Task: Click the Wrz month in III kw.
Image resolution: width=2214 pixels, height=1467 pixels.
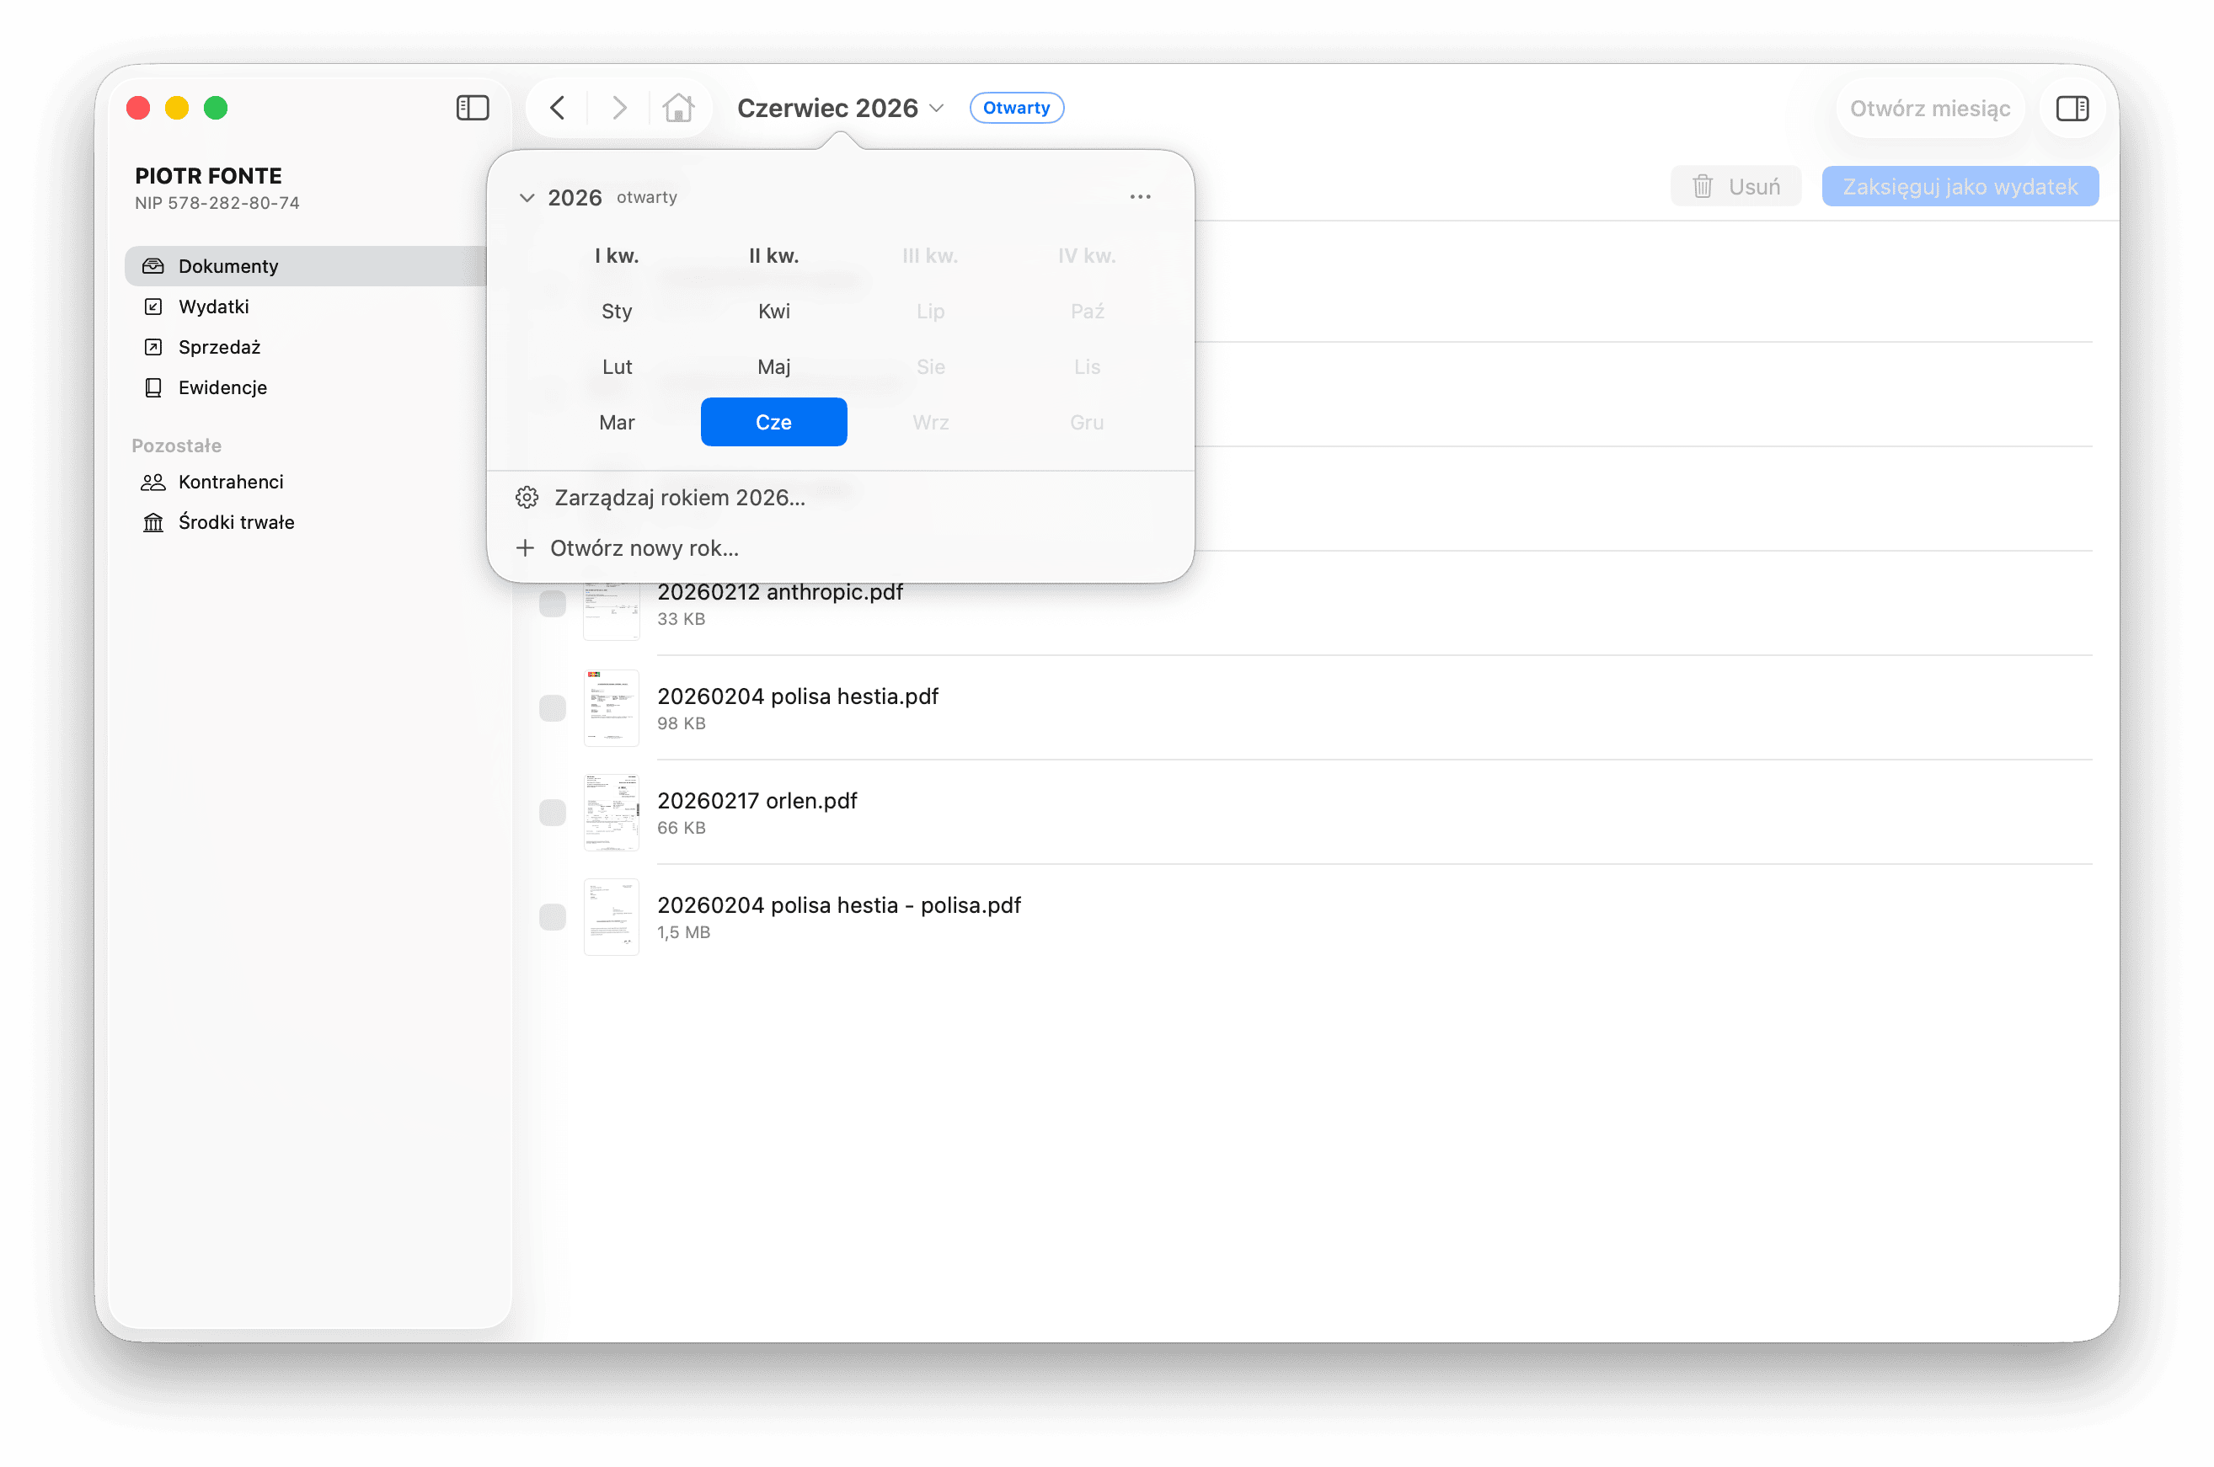Action: pos(930,422)
